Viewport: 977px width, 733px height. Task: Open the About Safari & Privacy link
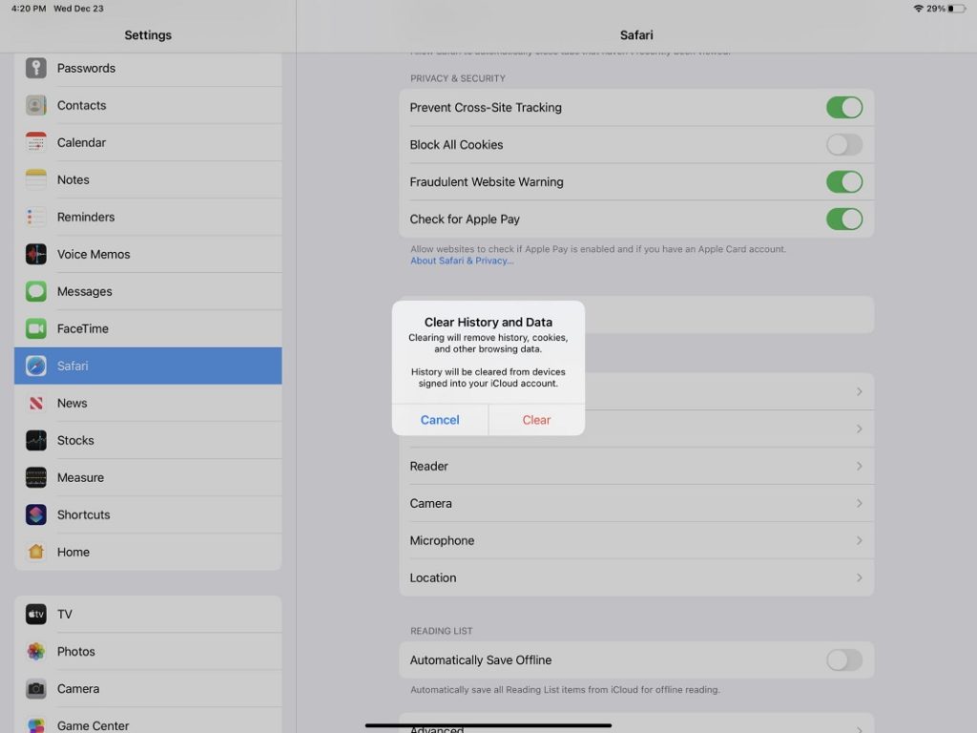click(x=462, y=261)
